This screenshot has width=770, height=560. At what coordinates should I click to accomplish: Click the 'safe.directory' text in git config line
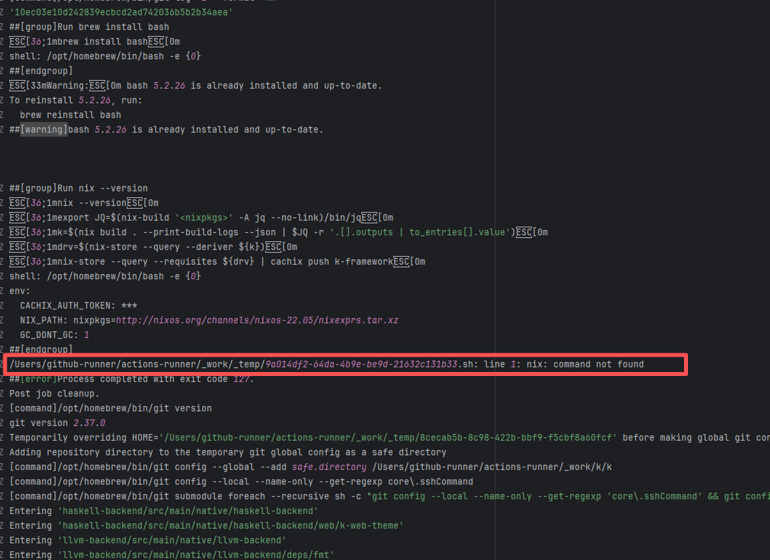click(x=329, y=467)
